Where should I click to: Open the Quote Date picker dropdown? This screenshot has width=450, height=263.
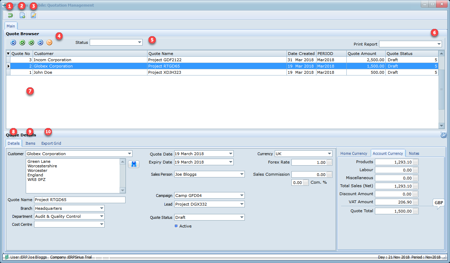[x=231, y=153]
